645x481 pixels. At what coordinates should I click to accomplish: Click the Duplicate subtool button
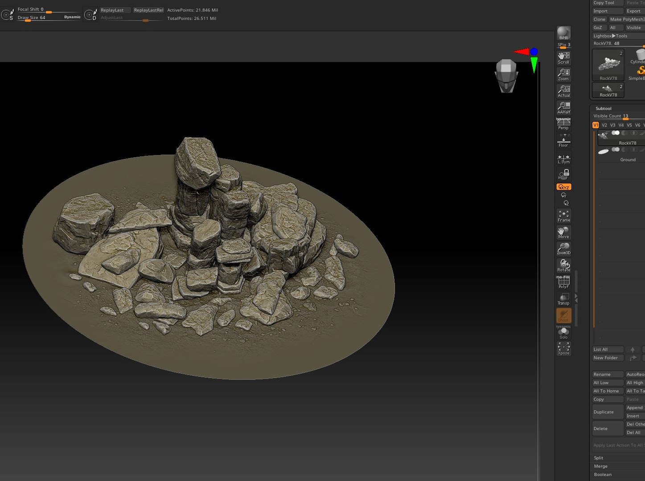tap(608, 412)
